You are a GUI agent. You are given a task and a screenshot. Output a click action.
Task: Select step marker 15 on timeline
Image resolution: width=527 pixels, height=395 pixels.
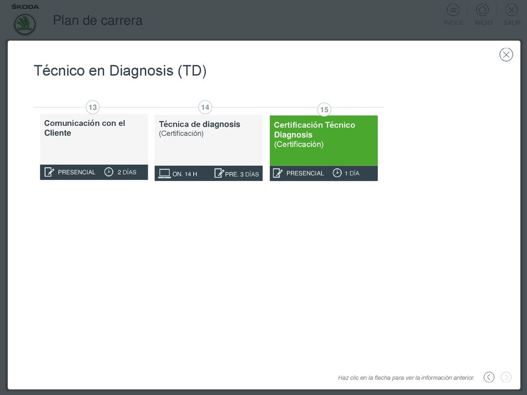(324, 110)
